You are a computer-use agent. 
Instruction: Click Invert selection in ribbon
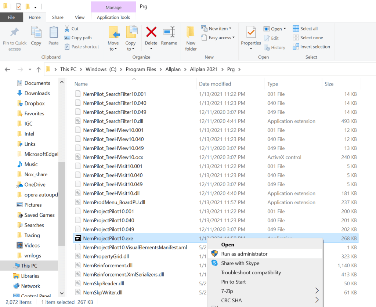click(311, 47)
